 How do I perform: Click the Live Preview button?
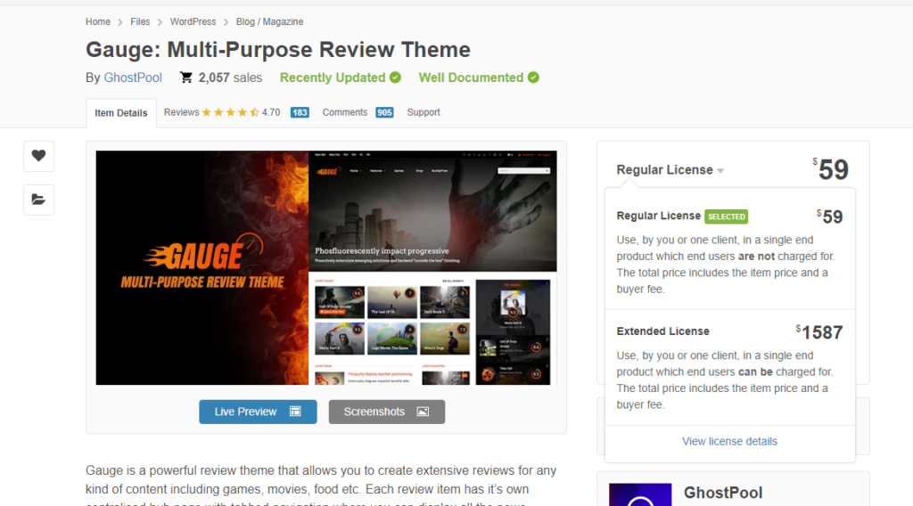pos(258,412)
